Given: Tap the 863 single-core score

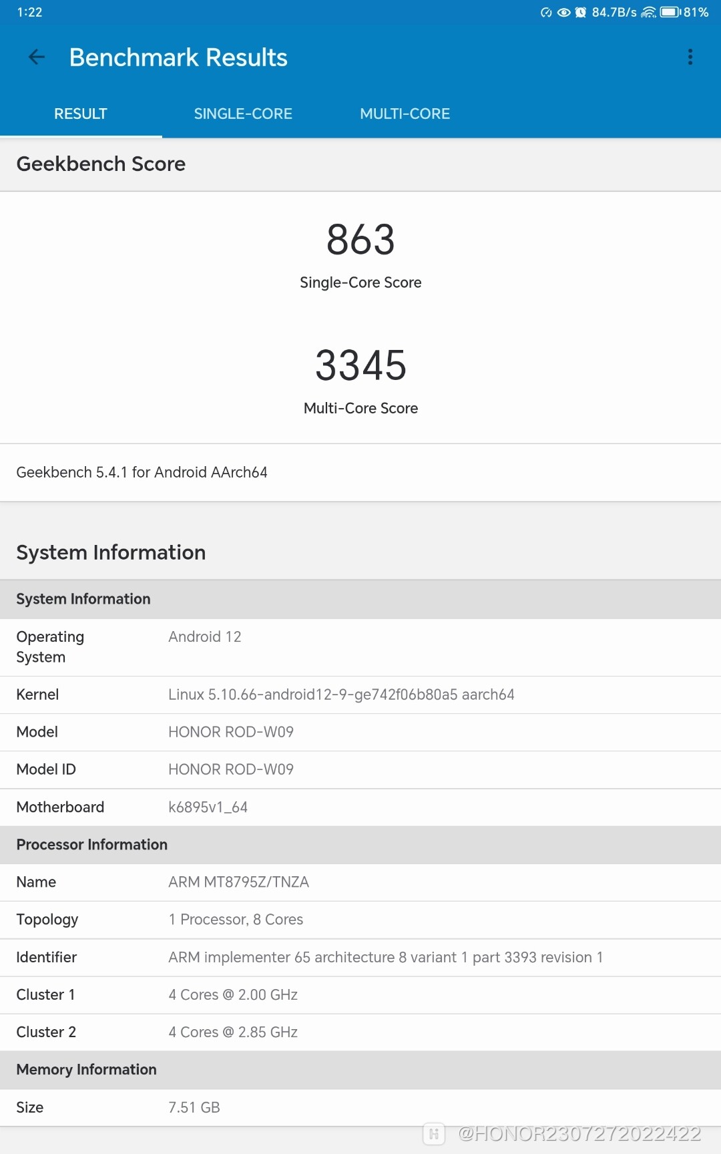Looking at the screenshot, I should [360, 240].
